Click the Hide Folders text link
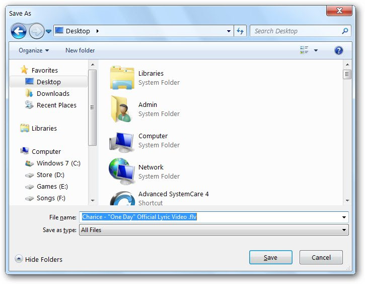 click(44, 259)
